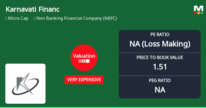Image resolution: width=206 pixels, height=108 pixels.
Task: Click the word Valuation in the red circle
Action: 84,56
